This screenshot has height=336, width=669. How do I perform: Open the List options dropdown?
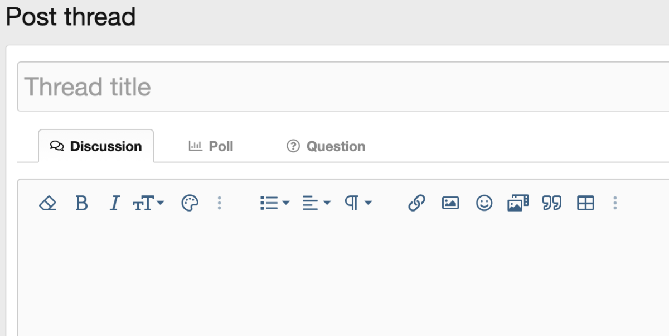[275, 203]
